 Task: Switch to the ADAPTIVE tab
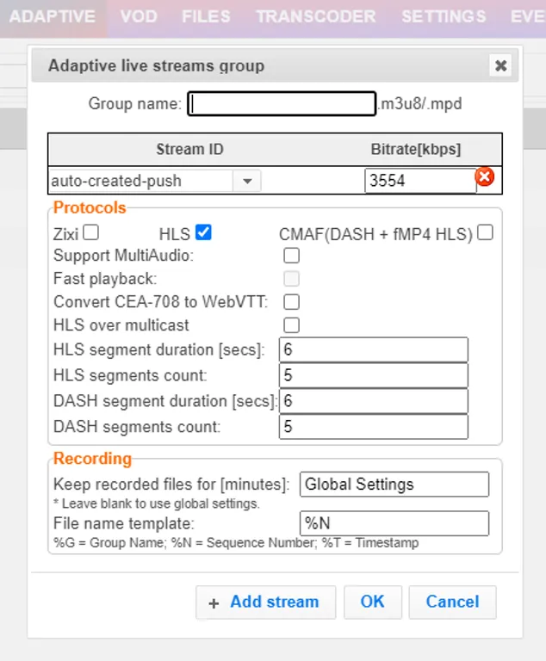pos(53,17)
